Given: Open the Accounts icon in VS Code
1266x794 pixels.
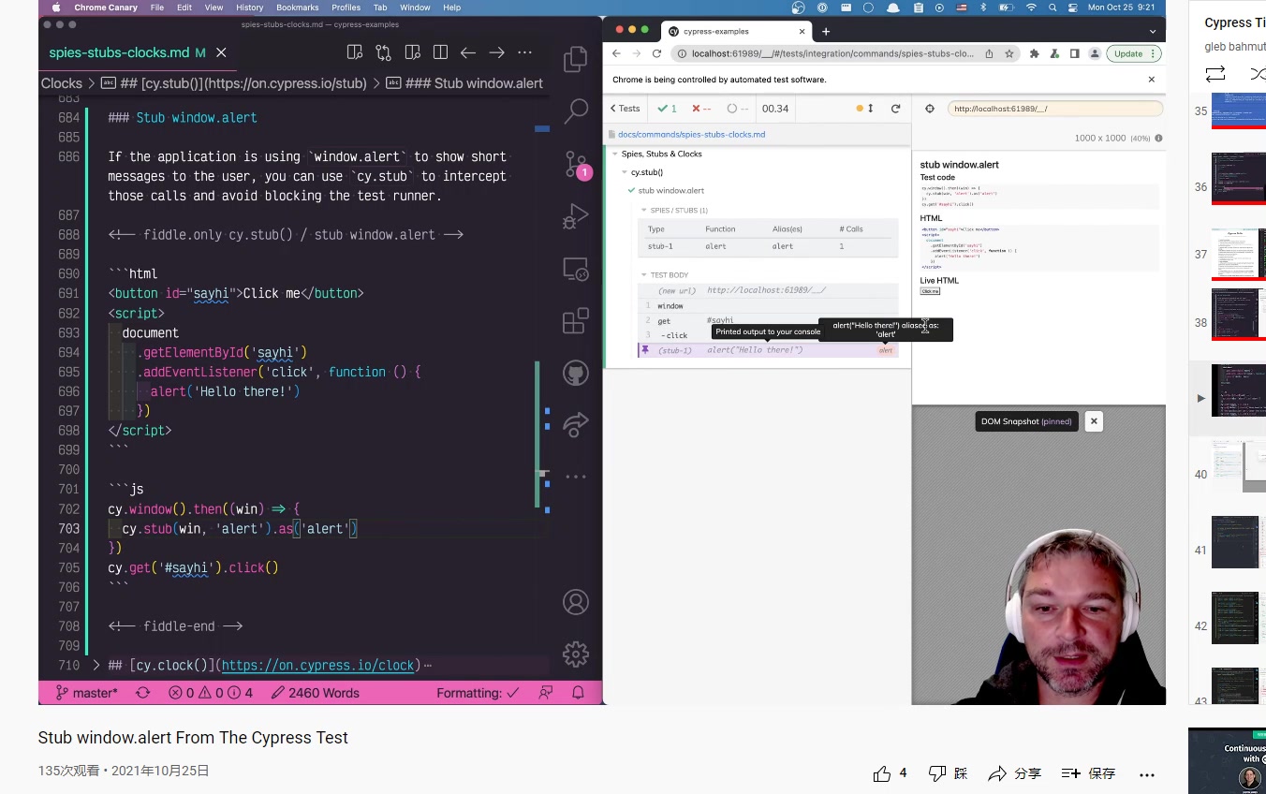Looking at the screenshot, I should [x=575, y=601].
